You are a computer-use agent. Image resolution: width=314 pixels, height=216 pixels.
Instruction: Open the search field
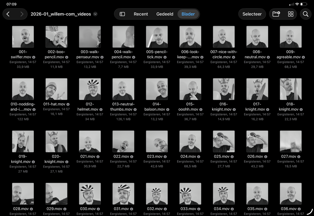[306, 14]
